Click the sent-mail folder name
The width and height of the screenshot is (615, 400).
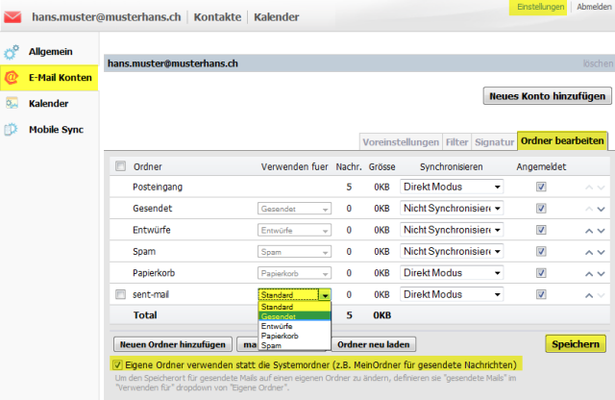point(151,294)
